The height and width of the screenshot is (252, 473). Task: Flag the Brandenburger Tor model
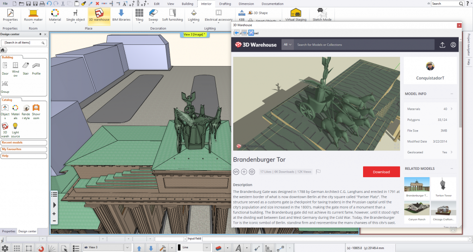pos(318,172)
